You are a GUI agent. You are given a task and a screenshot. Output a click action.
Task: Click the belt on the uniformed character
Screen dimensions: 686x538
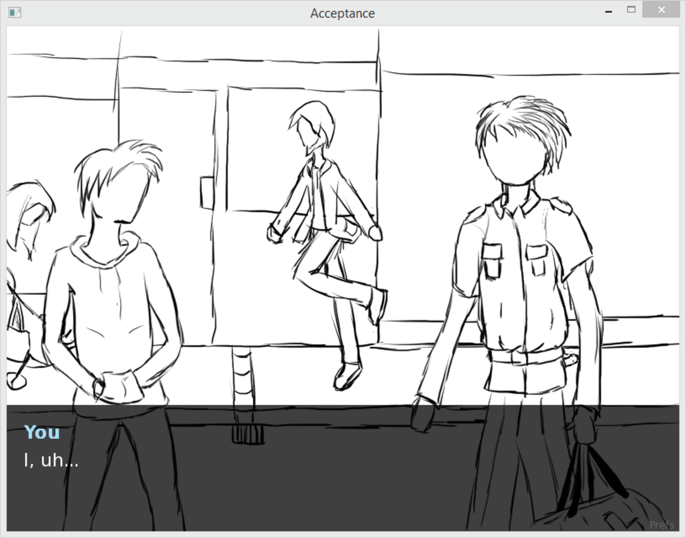[525, 357]
